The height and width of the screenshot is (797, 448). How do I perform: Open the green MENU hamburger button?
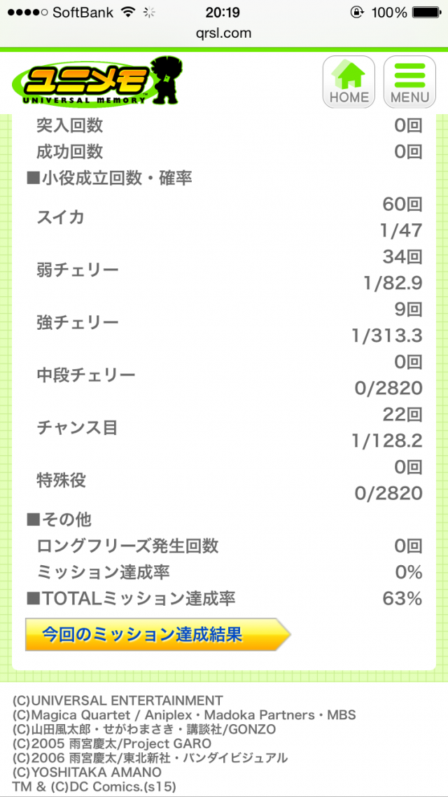coord(409,81)
